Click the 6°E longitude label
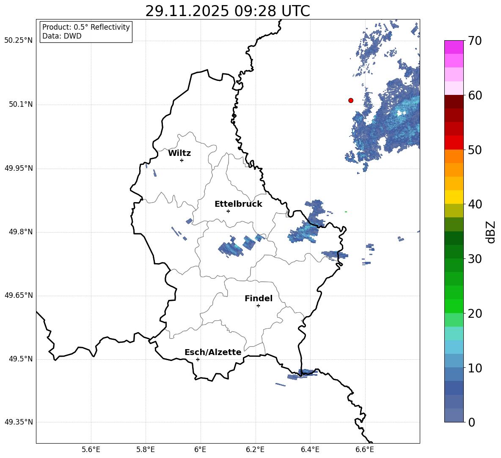This screenshot has height=458, width=501. click(200, 450)
